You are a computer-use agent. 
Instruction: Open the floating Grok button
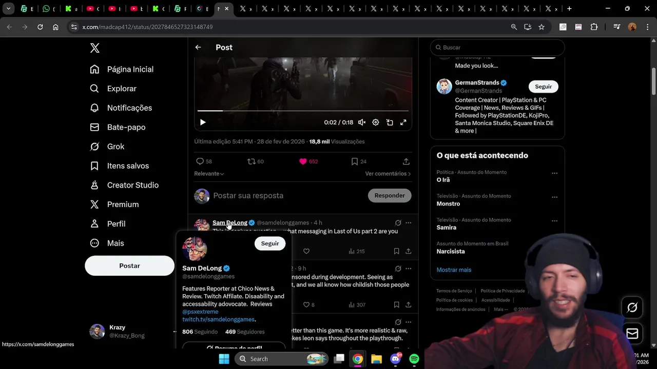(x=632, y=307)
